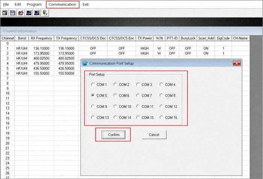Viewport: 263px width, 179px height.
Task: Click the HF/UHI band cell in channel 6
Action: (22, 73)
